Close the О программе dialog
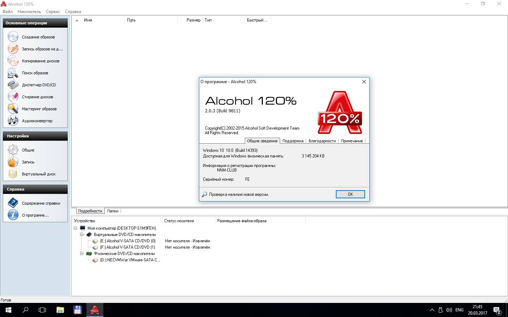Screen dimensions: 508x317 pos(364,82)
